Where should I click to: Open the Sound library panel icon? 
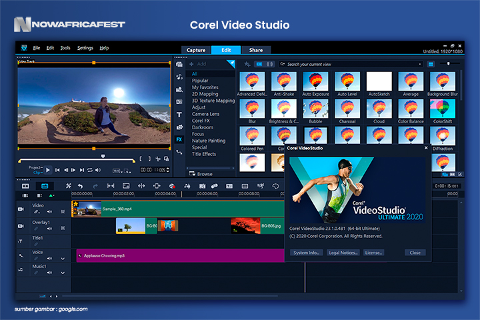pyautogui.click(x=179, y=77)
